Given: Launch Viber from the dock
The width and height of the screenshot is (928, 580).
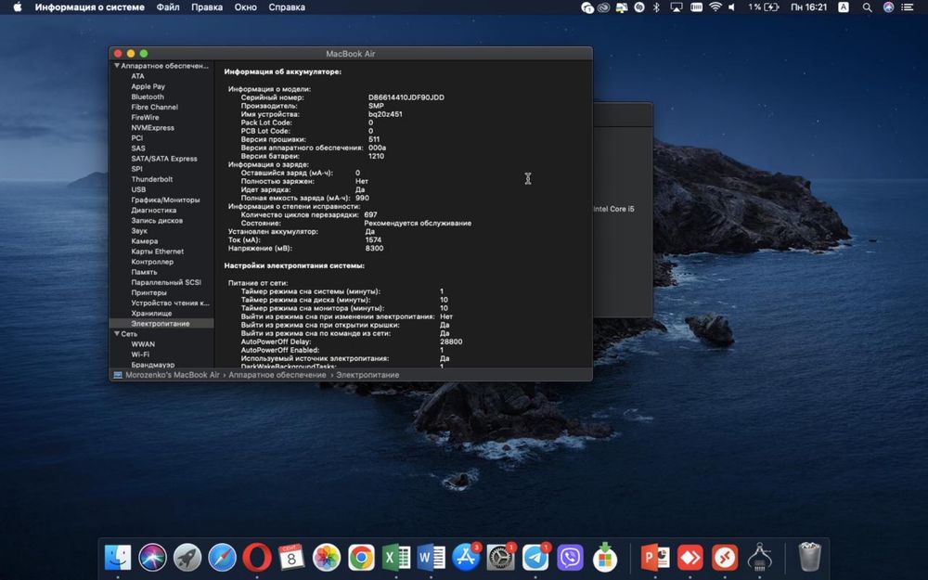Looking at the screenshot, I should [570, 558].
